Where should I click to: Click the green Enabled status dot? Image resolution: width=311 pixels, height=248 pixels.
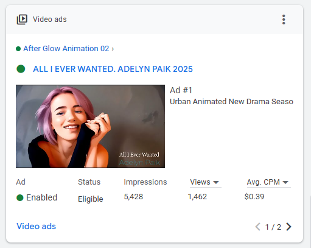[20, 197]
